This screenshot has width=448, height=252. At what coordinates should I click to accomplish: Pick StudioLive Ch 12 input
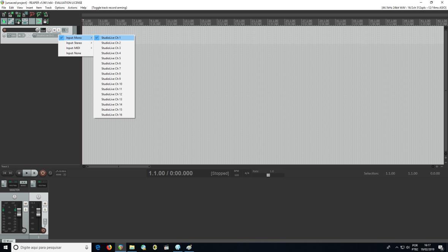(x=114, y=94)
